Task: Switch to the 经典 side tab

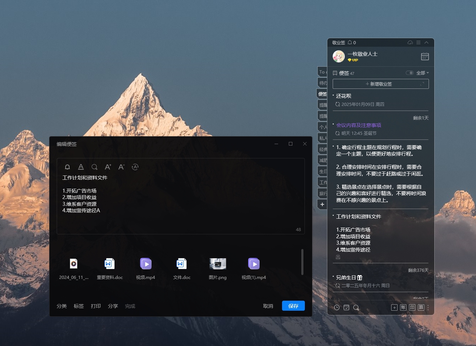Action: pos(322,149)
